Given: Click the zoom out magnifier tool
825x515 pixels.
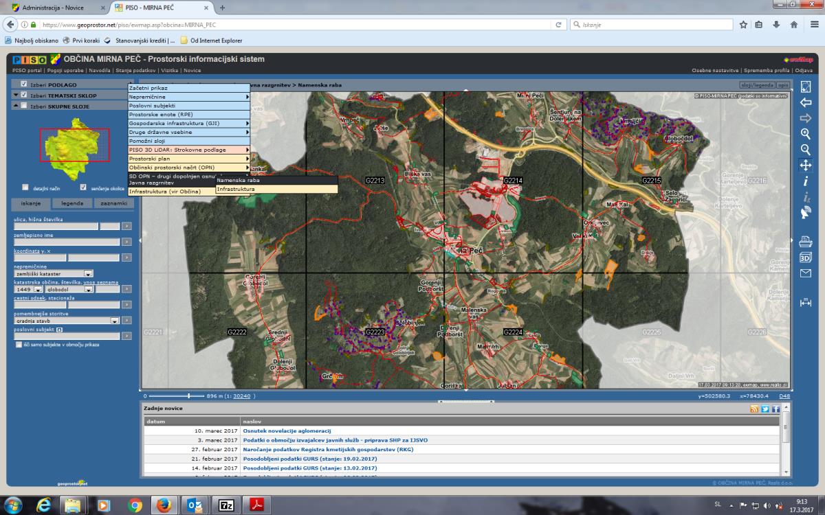Looking at the screenshot, I should click(x=806, y=150).
